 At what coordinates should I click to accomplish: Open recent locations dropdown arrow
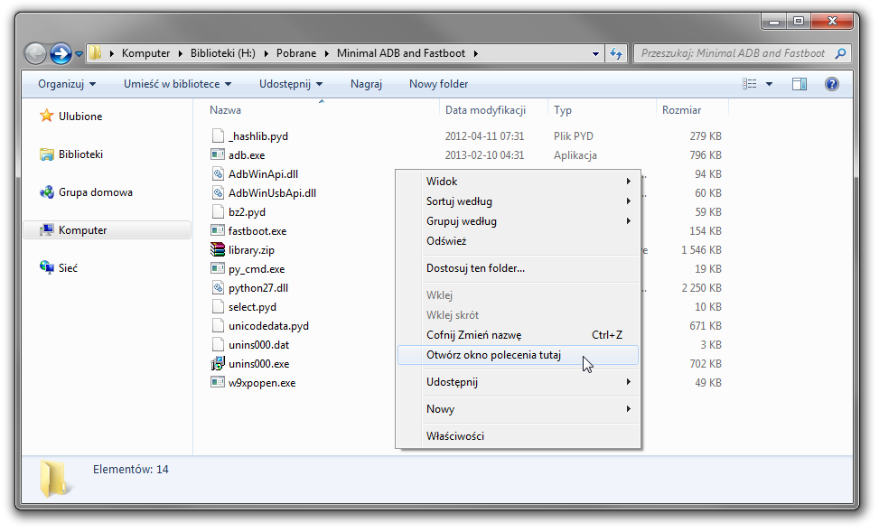coord(79,54)
